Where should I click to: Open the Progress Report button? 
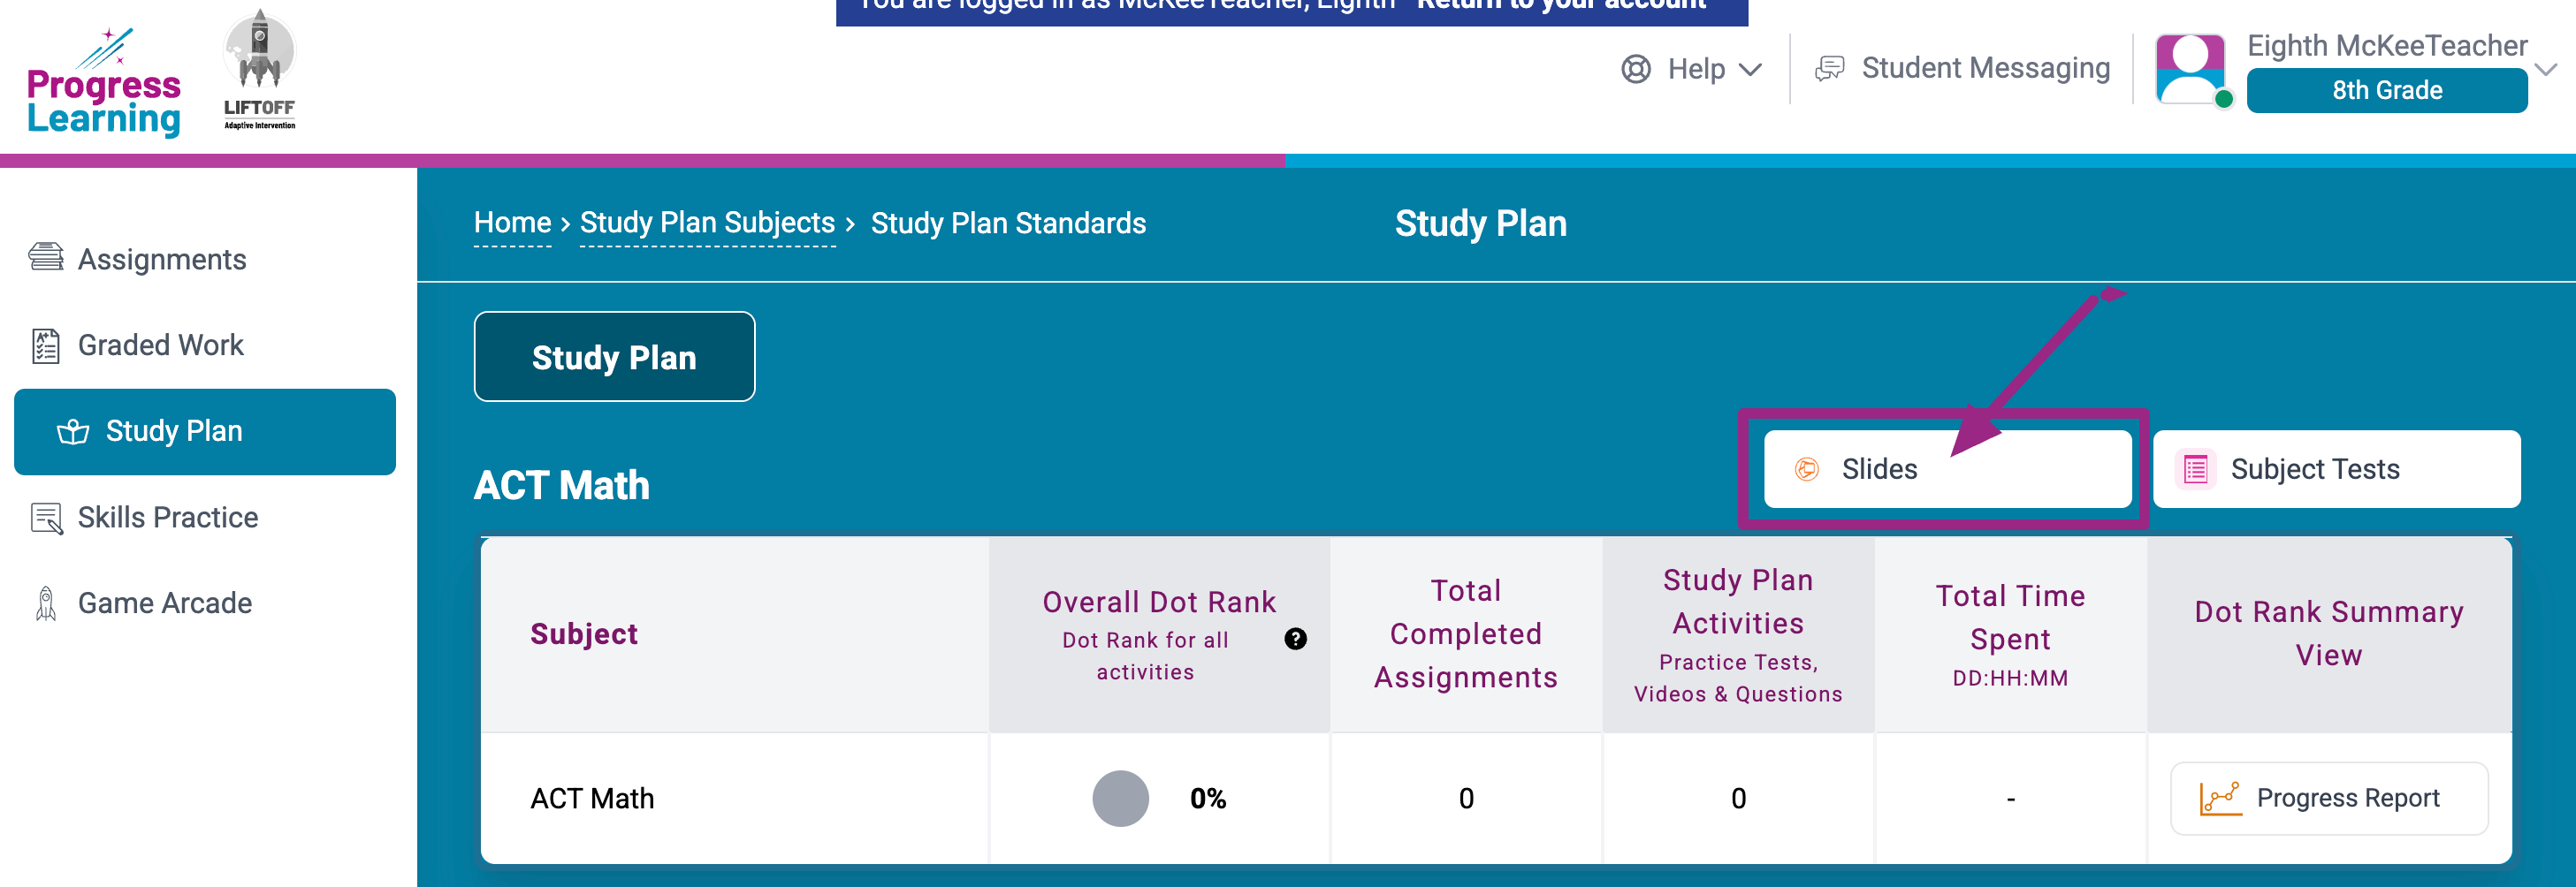pos(2328,798)
